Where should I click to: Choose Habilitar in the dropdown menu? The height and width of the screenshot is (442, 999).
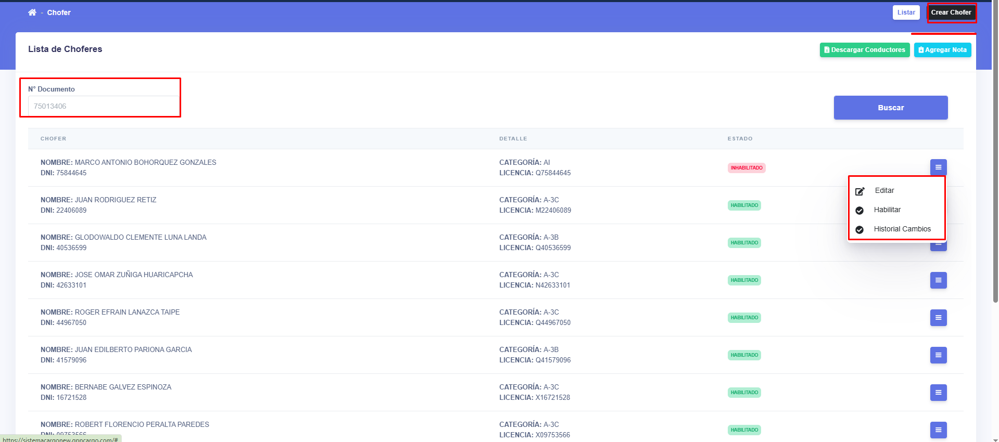point(887,210)
